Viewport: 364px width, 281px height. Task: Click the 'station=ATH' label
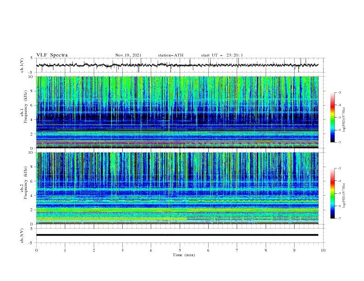(171, 55)
